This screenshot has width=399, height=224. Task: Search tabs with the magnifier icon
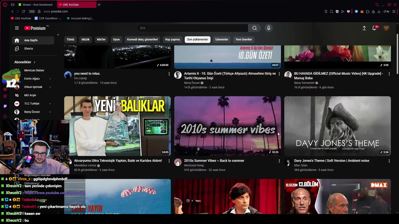[x=377, y=5]
